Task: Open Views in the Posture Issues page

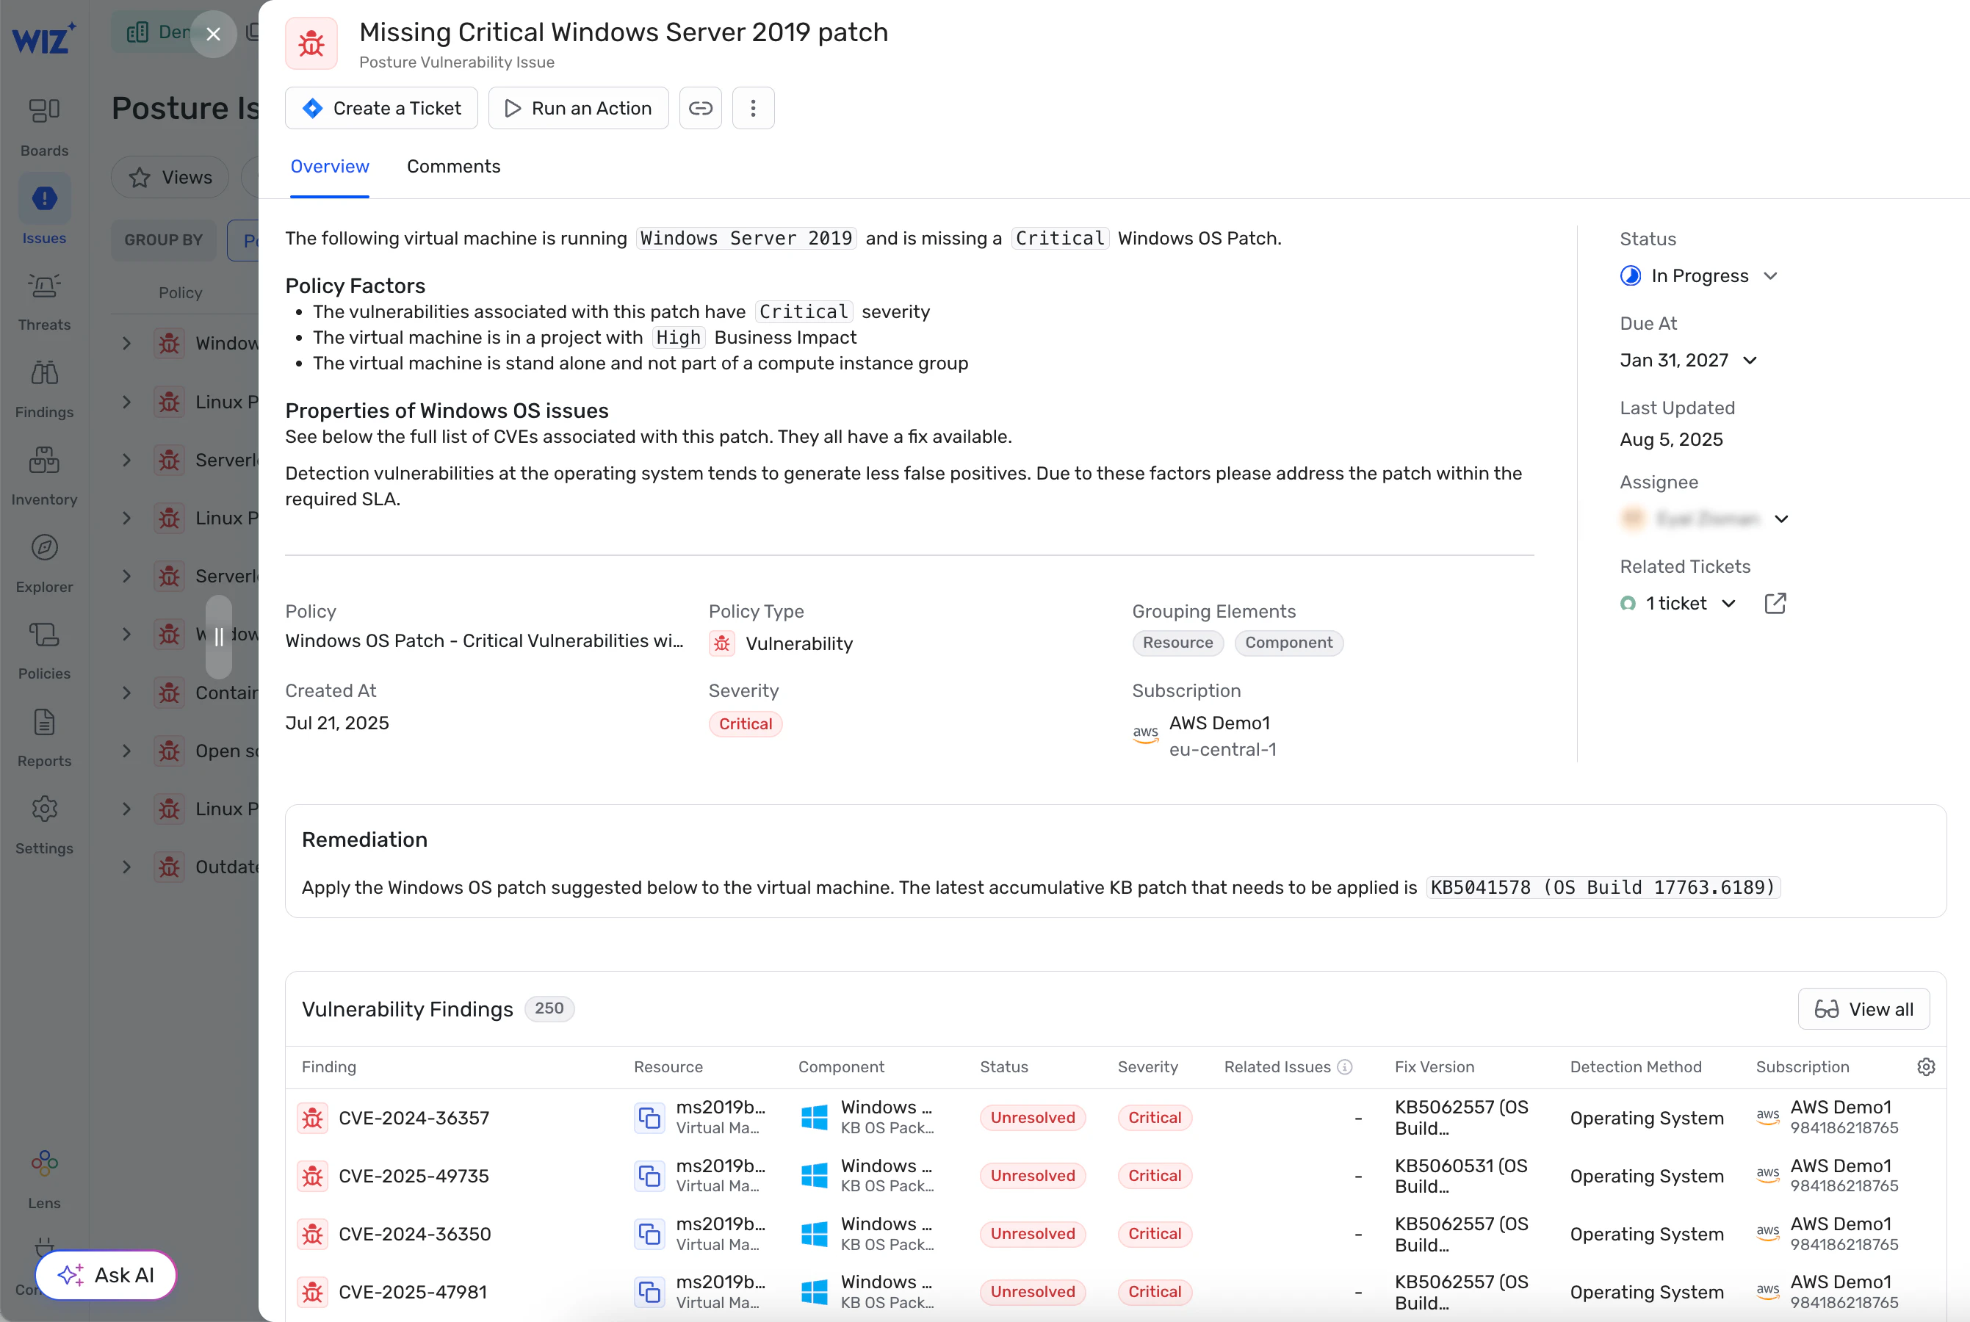Action: pos(170,177)
